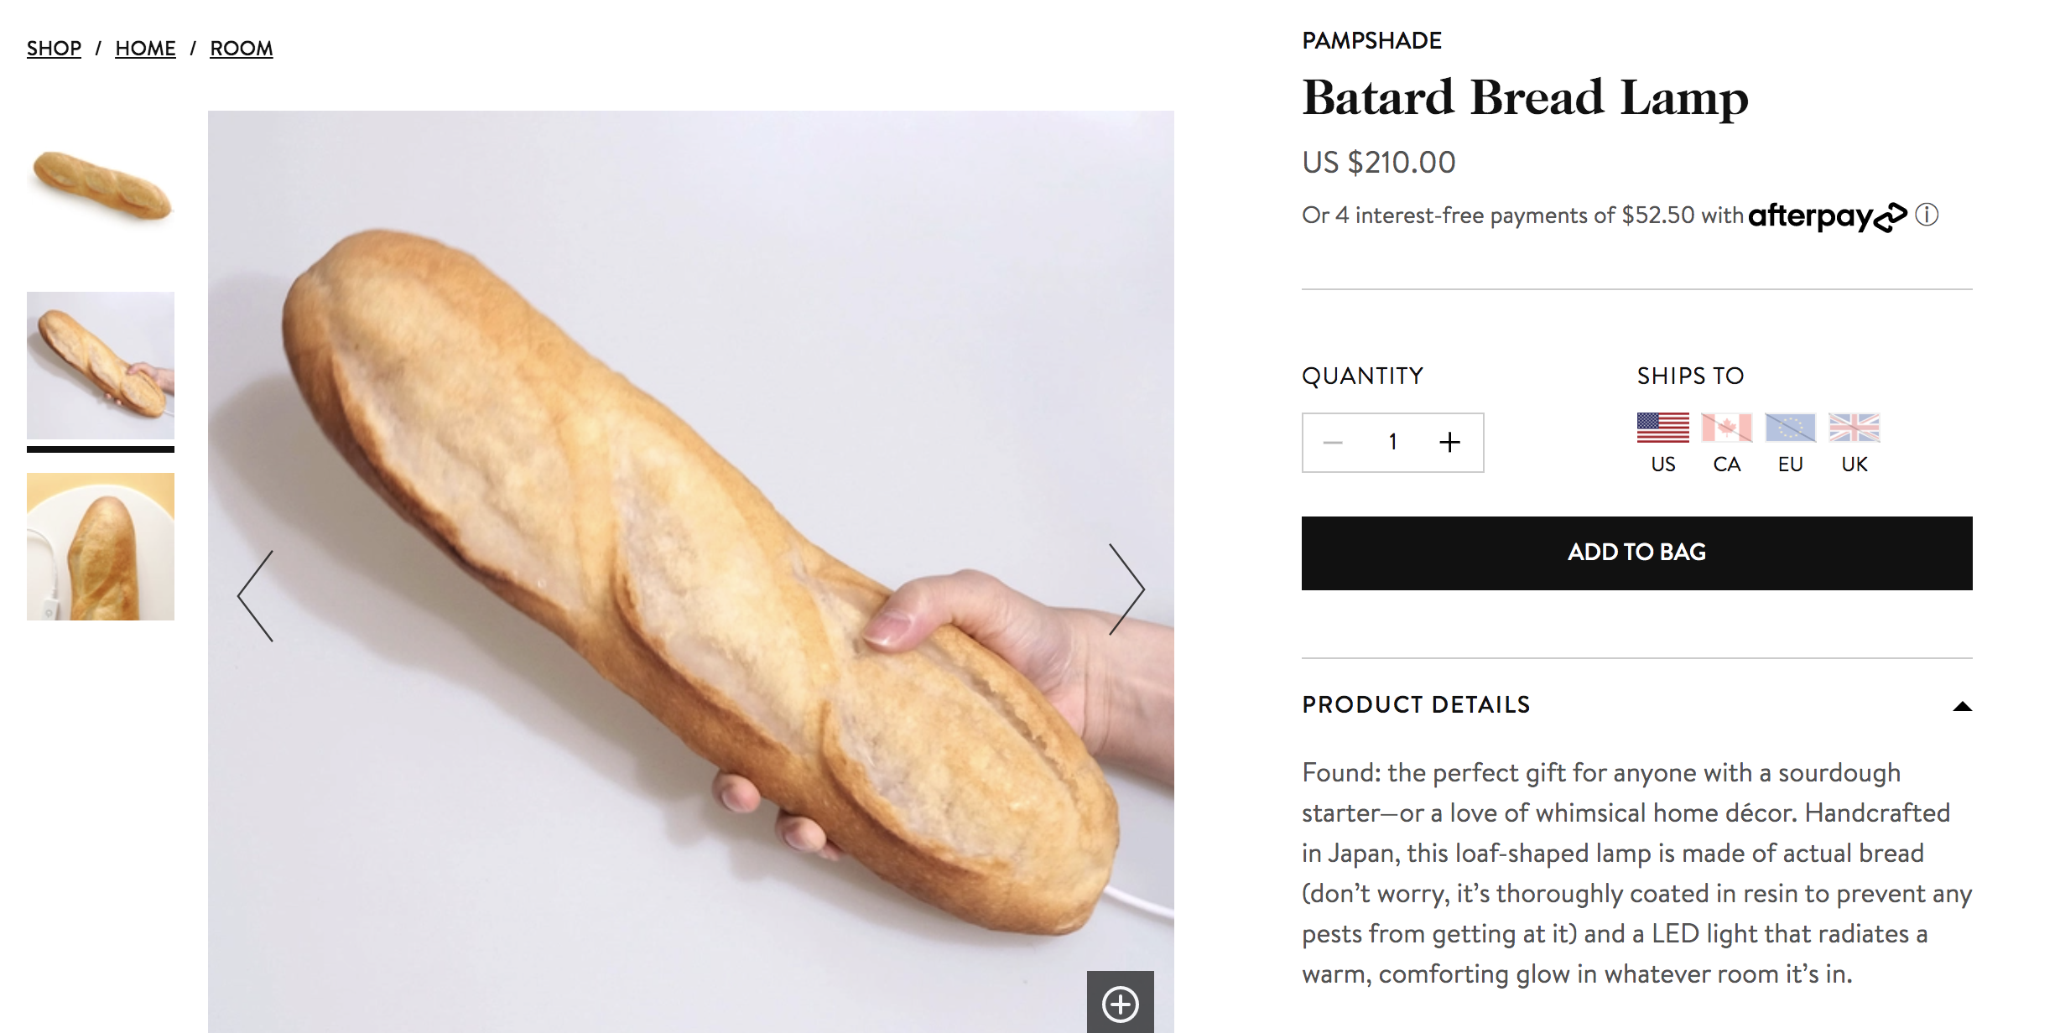Image resolution: width=2060 pixels, height=1033 pixels.
Task: Click the Afterpay logo
Action: pyautogui.click(x=1827, y=216)
